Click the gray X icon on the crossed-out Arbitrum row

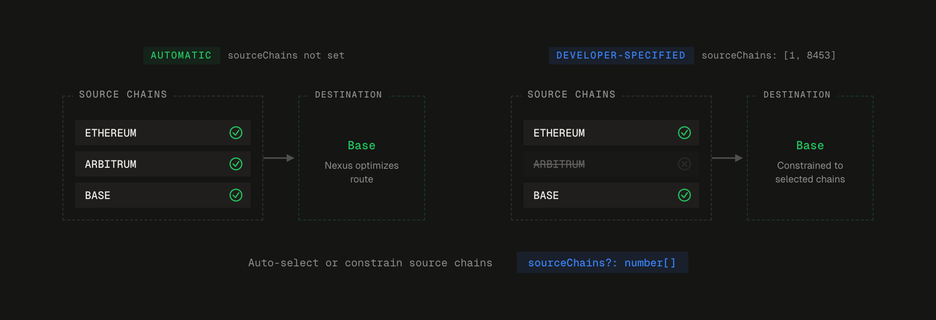click(x=684, y=164)
